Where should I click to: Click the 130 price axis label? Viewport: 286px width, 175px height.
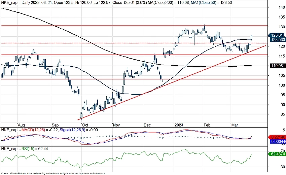click(281, 27)
